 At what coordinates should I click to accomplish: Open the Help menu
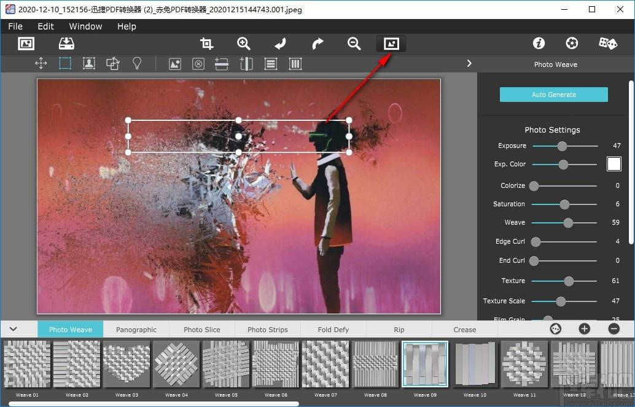click(x=127, y=26)
